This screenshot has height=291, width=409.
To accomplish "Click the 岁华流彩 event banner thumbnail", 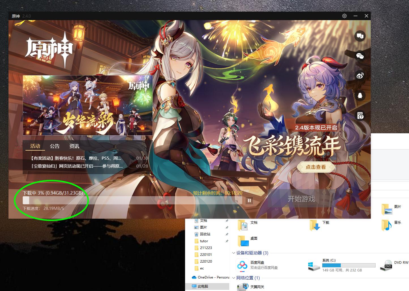I will (88, 105).
